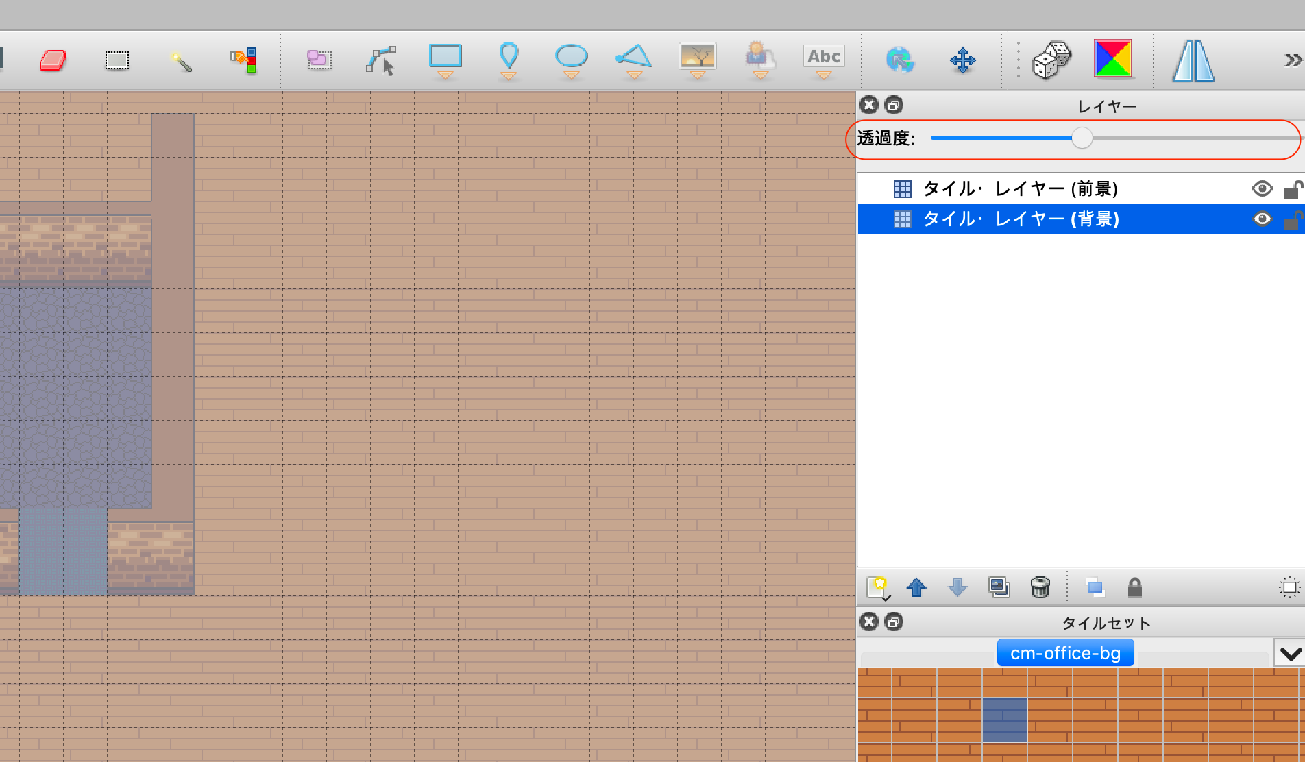Select the blue tile in tileset

tap(1004, 720)
